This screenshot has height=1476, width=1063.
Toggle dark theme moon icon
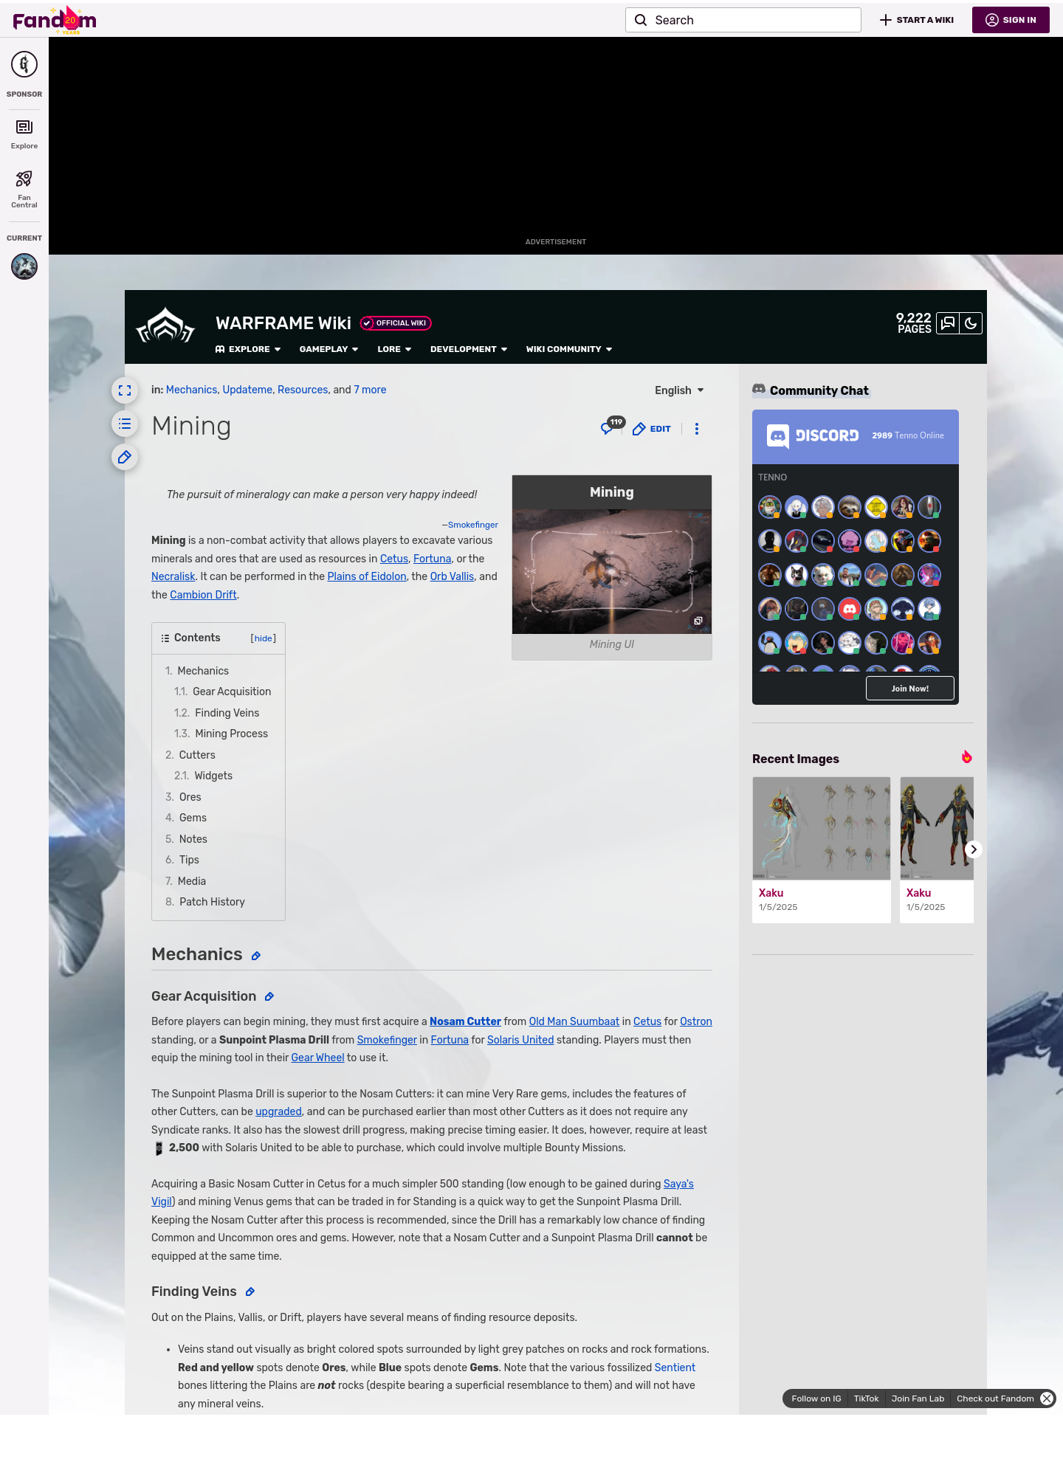click(x=971, y=323)
